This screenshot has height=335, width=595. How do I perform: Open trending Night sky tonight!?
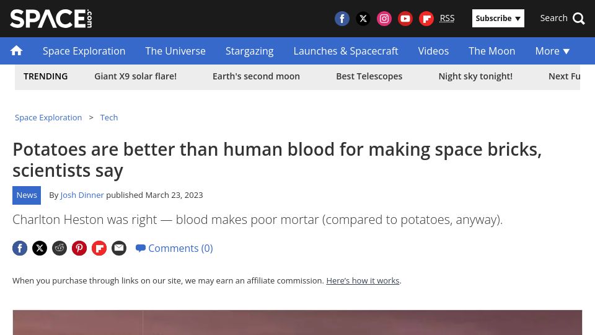point(475,76)
